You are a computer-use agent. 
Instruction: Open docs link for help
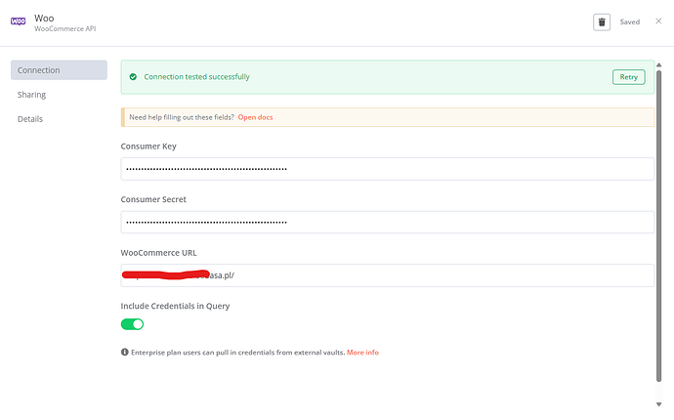[255, 117]
